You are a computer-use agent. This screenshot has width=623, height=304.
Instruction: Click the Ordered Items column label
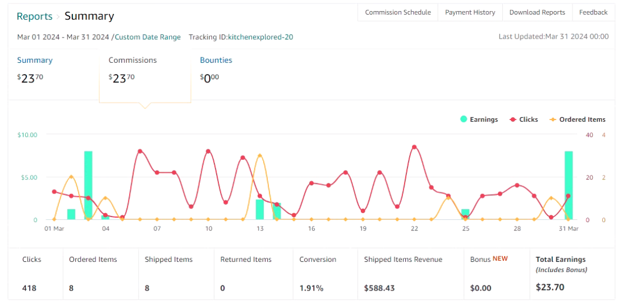coord(93,260)
